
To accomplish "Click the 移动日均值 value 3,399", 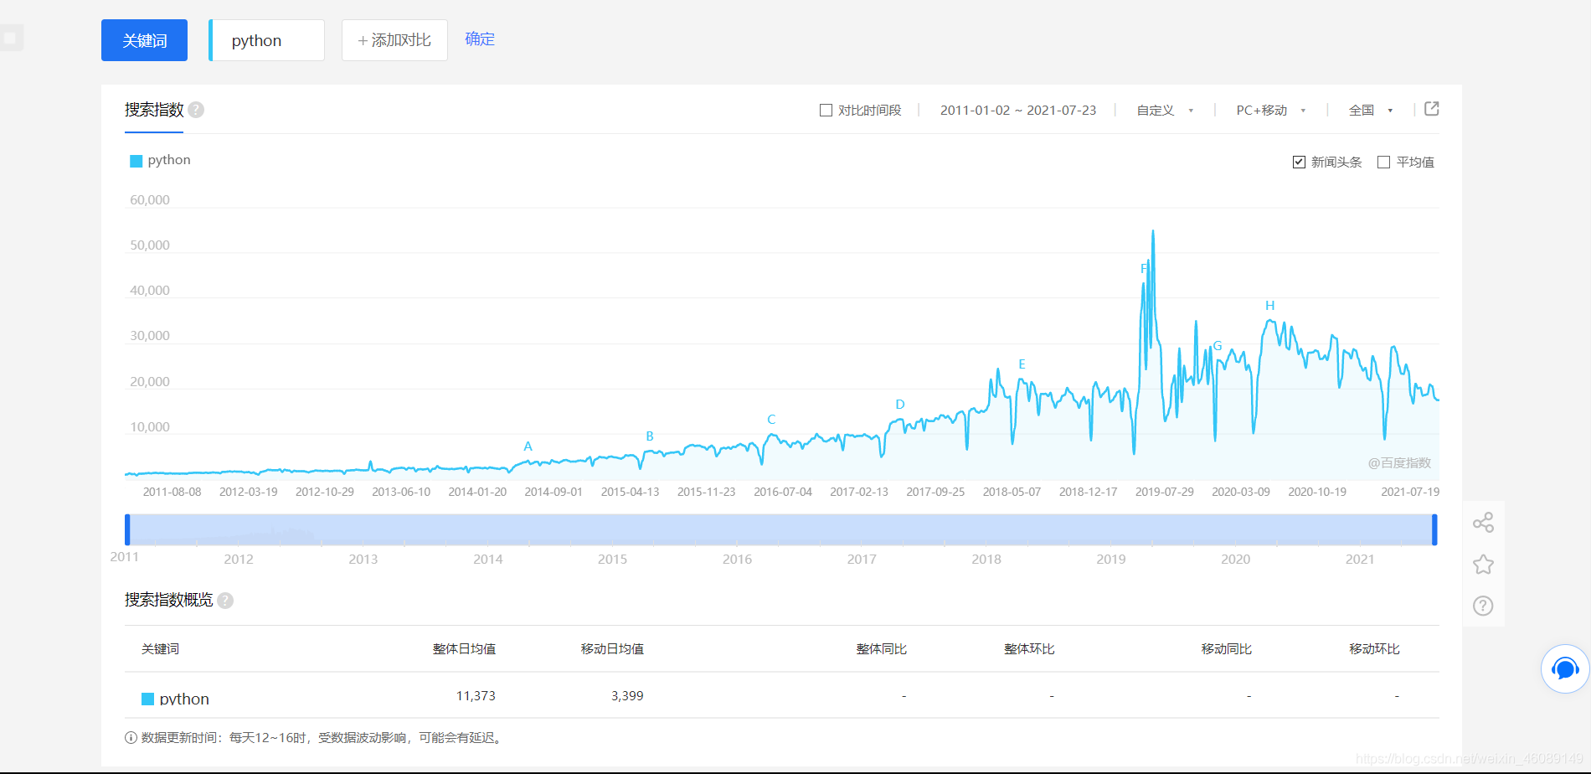I will (627, 696).
